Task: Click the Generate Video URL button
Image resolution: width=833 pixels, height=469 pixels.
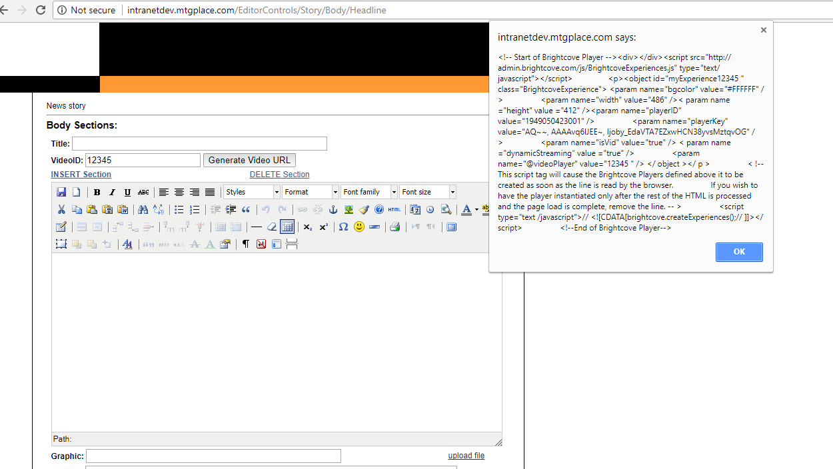Action: click(249, 160)
